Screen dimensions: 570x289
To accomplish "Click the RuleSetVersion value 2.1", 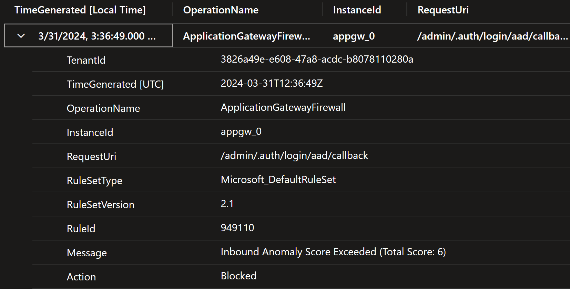I will pyautogui.click(x=227, y=204).
